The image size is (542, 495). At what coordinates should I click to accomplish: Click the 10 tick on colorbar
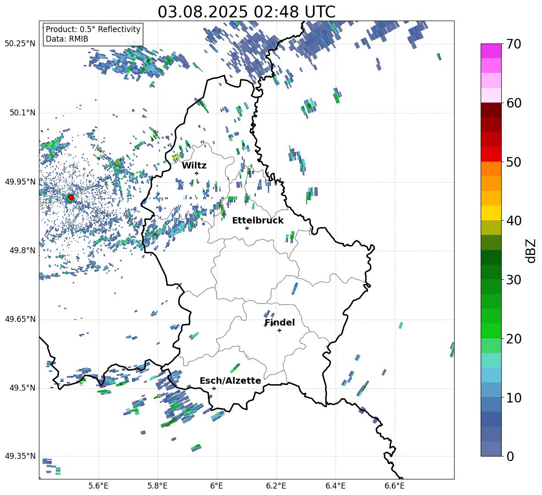[514, 397]
